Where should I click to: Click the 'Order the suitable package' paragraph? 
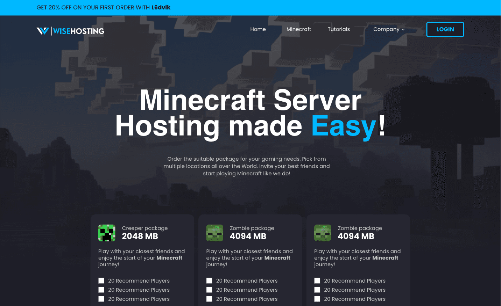(x=247, y=166)
